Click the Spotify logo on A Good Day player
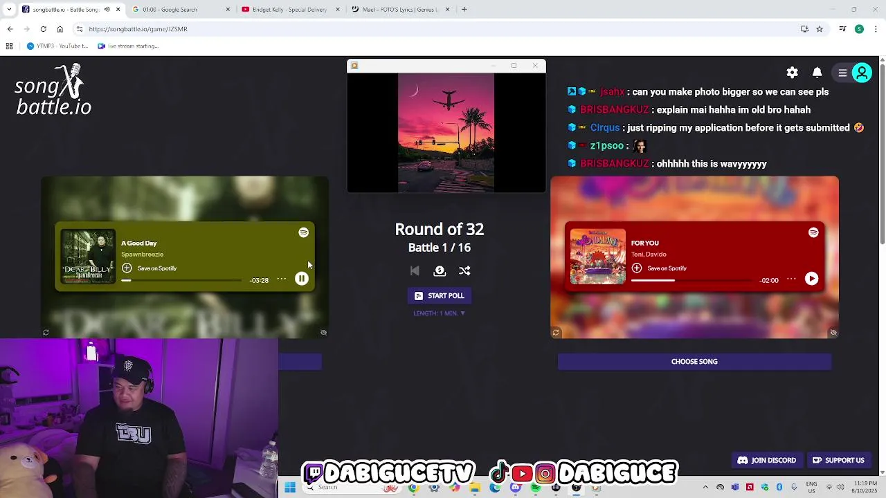This screenshot has height=498, width=886. (x=303, y=232)
